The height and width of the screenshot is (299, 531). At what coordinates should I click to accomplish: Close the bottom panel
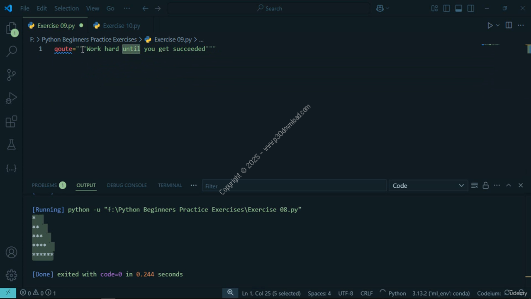pos(521,186)
